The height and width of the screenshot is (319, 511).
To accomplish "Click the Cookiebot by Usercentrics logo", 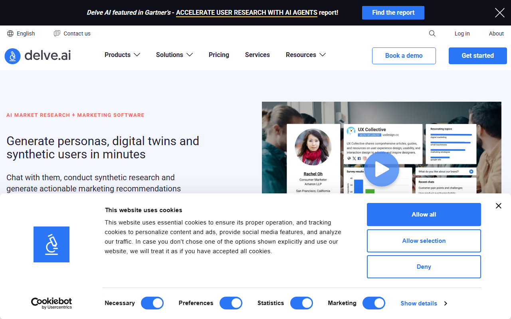I will [x=51, y=303].
